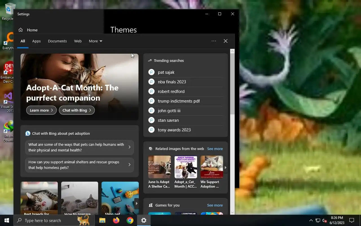361x226 pixels.
Task: Open question about pets helping humans' health
Action: pyautogui.click(x=80, y=147)
